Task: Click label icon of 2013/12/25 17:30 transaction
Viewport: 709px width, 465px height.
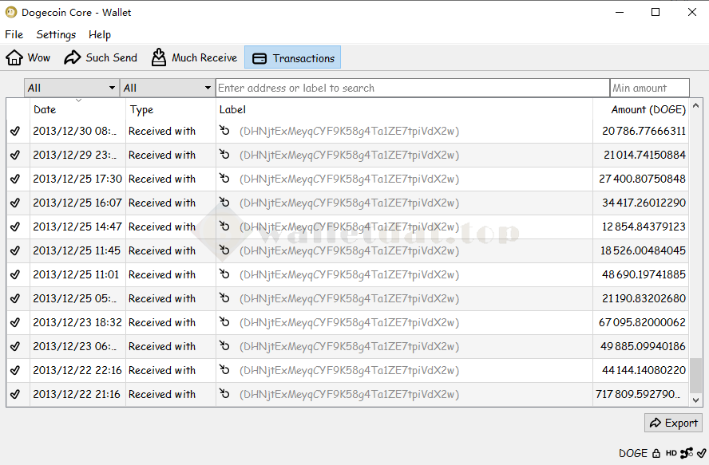Action: coord(225,179)
